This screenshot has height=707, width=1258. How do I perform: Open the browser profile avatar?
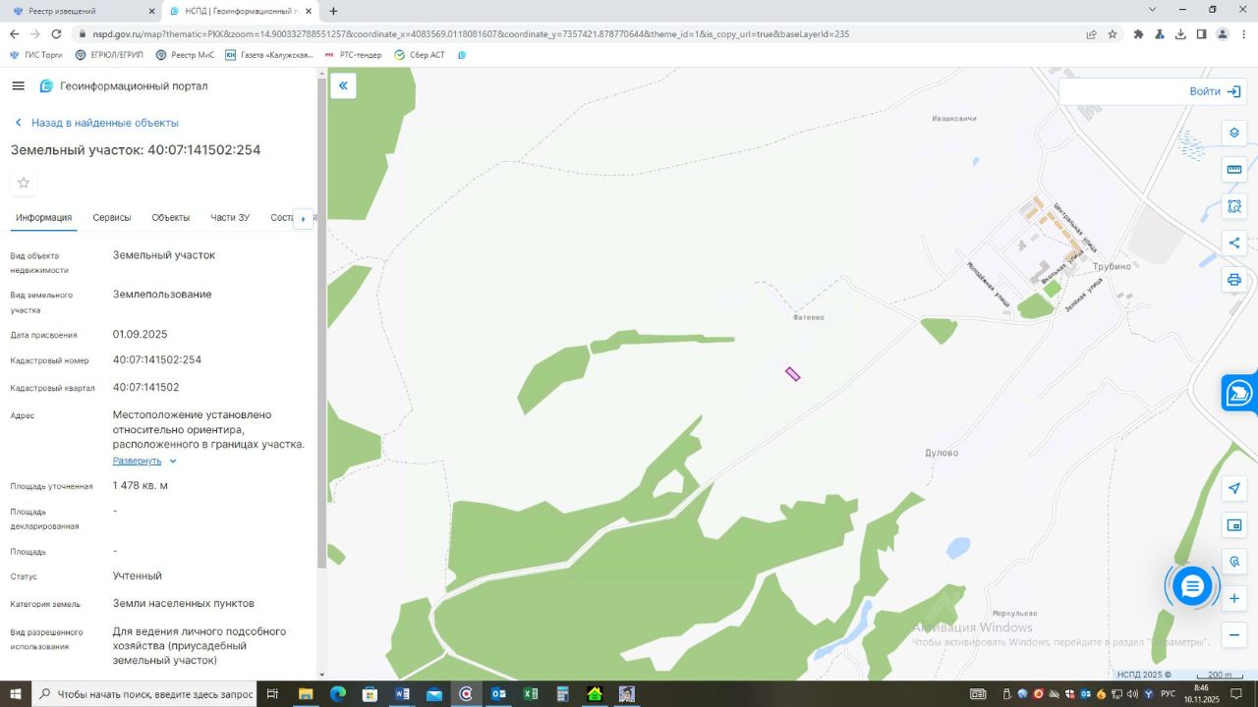[1223, 33]
